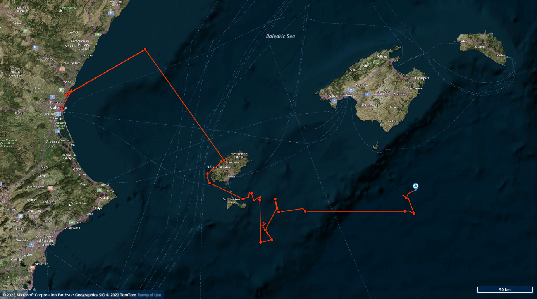Select the Palma city label on Mallorca

(347, 95)
